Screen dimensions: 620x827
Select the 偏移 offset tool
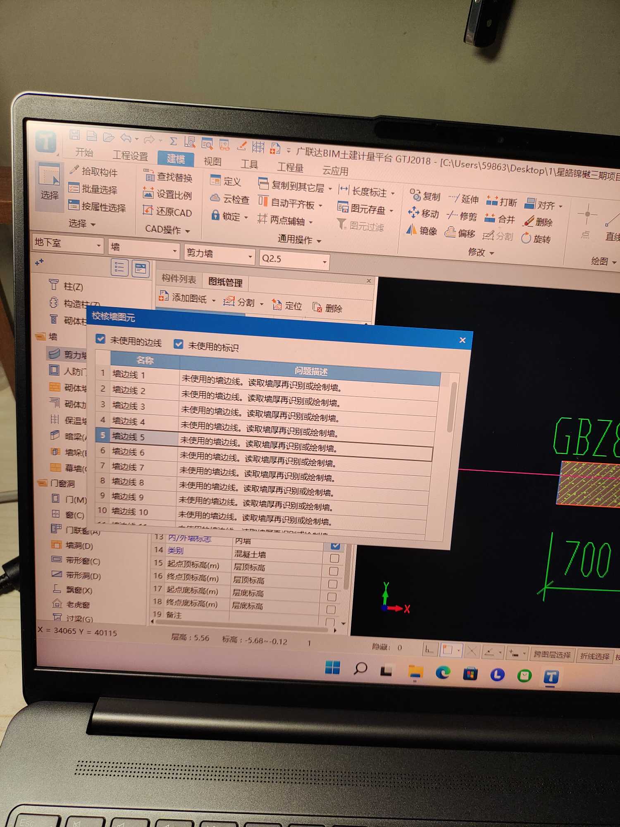tap(460, 233)
